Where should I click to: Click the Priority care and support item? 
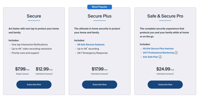click(25, 53)
